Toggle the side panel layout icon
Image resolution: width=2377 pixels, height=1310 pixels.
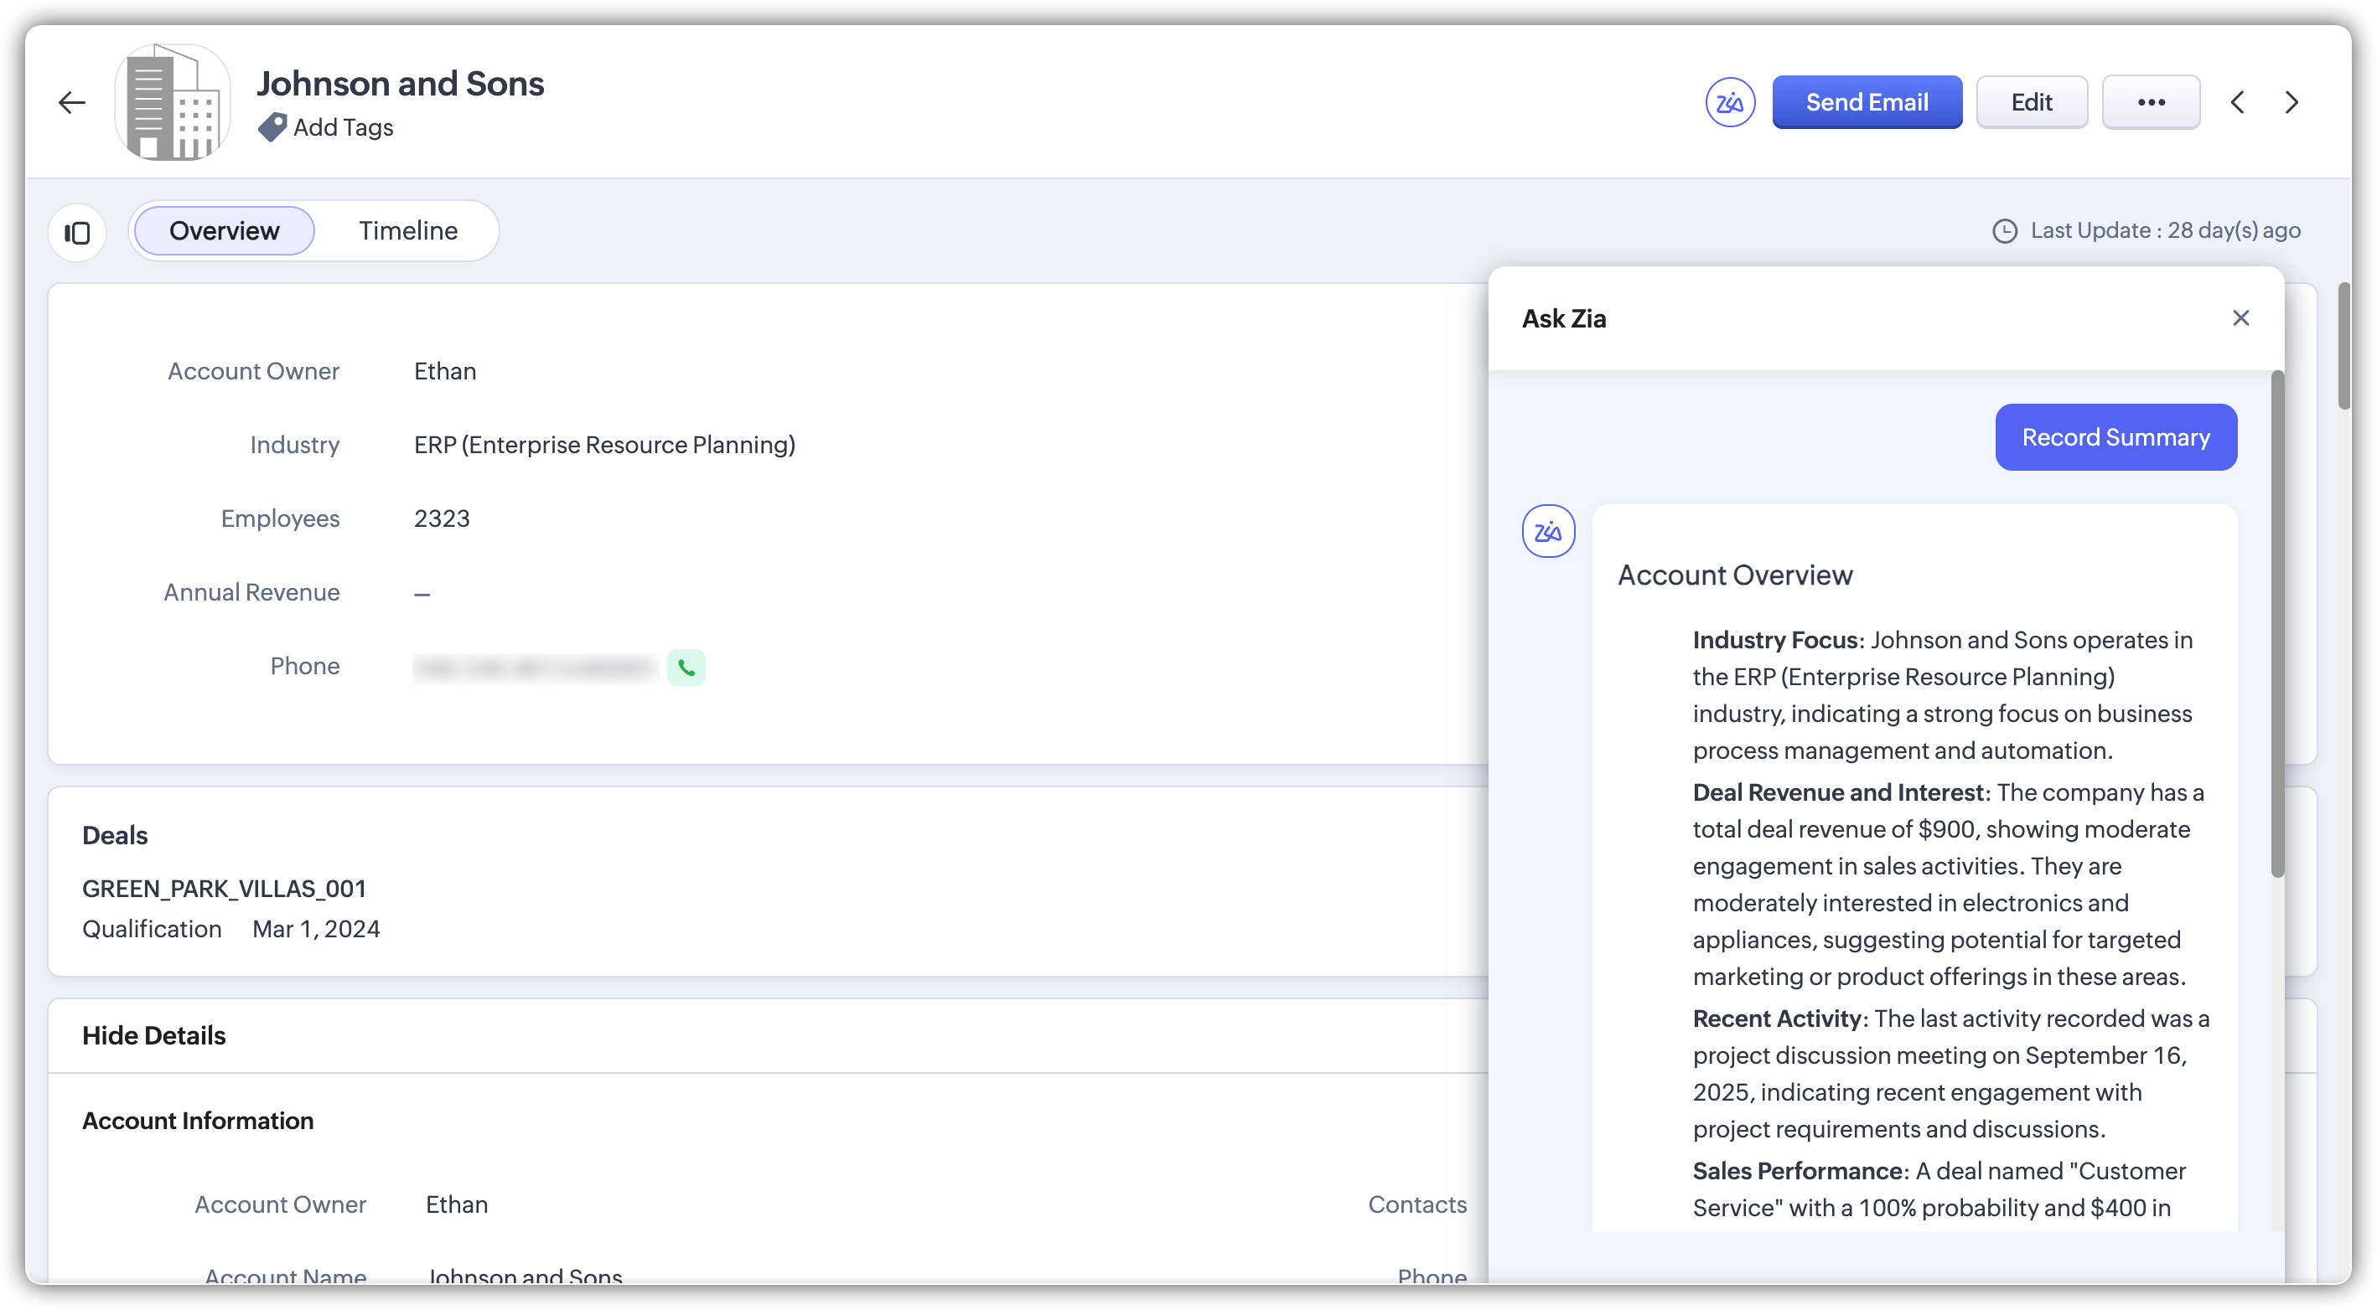(x=77, y=232)
